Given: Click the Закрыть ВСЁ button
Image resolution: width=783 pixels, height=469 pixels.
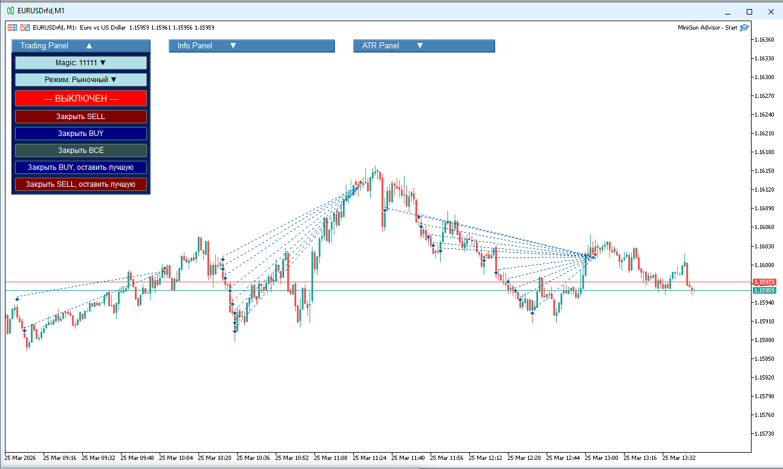Looking at the screenshot, I should click(81, 150).
